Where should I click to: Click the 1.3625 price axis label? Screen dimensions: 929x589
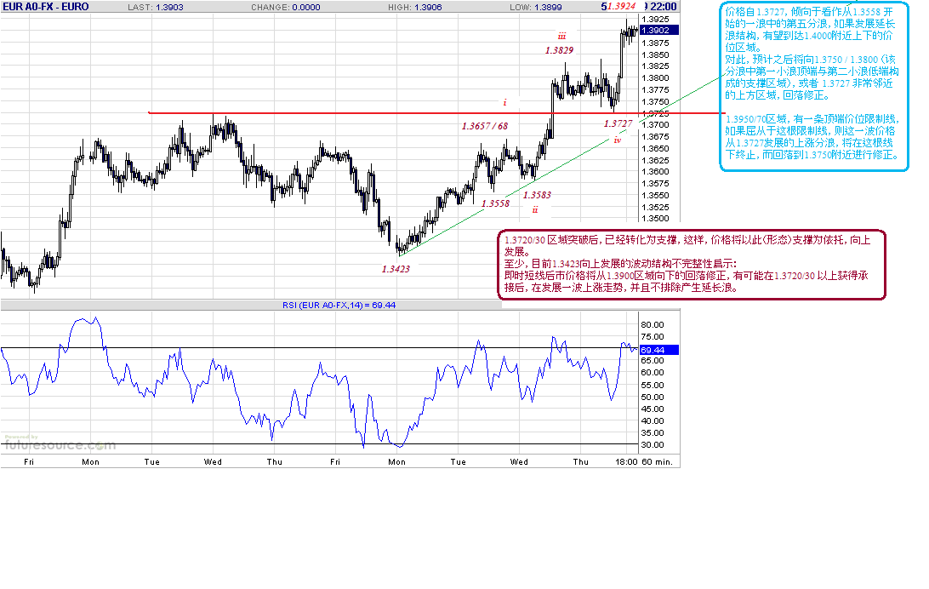[x=655, y=160]
